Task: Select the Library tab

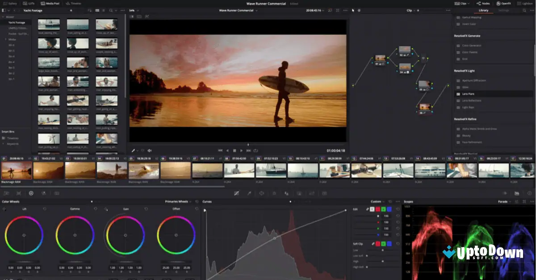Action: (485, 10)
